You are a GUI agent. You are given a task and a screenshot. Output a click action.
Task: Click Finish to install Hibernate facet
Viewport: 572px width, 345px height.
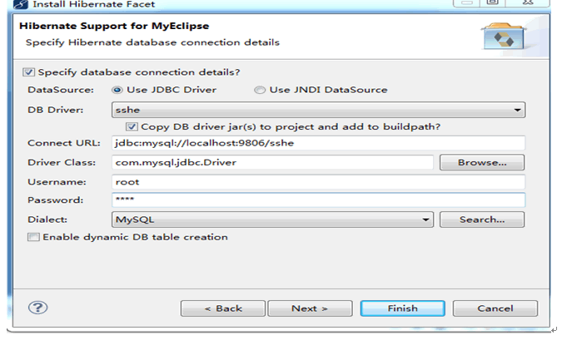point(403,308)
